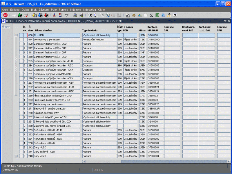Screen dimensions: 232x174
Task: Sort ascending with the A-Z icon
Action: 55,15
